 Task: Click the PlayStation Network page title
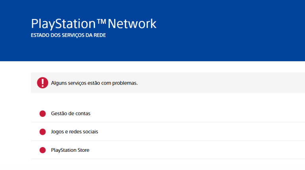(93, 24)
